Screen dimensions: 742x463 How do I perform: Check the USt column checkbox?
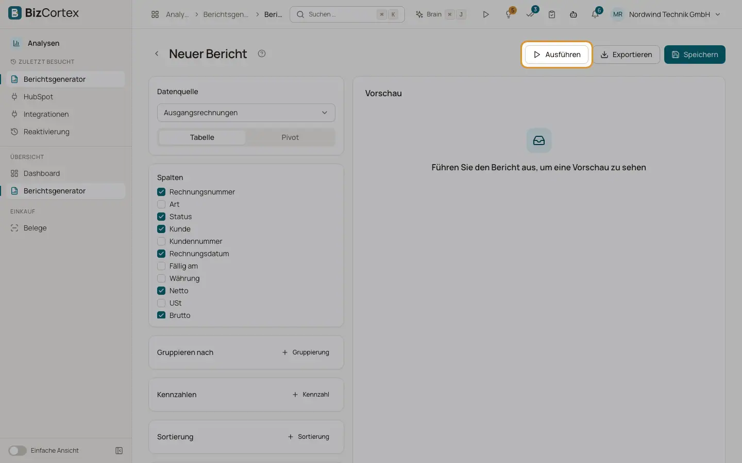pos(161,303)
